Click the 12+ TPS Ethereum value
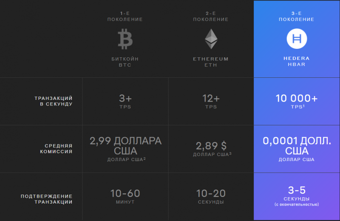Image resolution: width=340 pixels, height=221 pixels. pyautogui.click(x=211, y=101)
